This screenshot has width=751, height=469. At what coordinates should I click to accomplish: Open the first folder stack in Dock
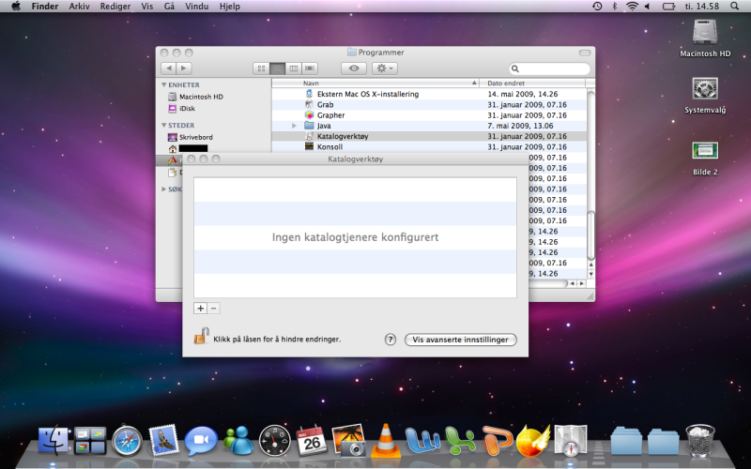click(626, 441)
